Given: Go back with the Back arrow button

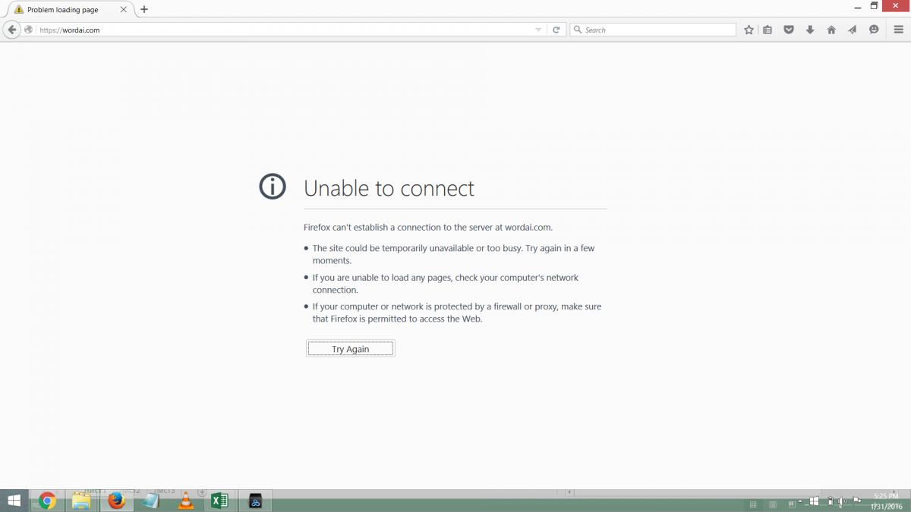Looking at the screenshot, I should click(11, 30).
